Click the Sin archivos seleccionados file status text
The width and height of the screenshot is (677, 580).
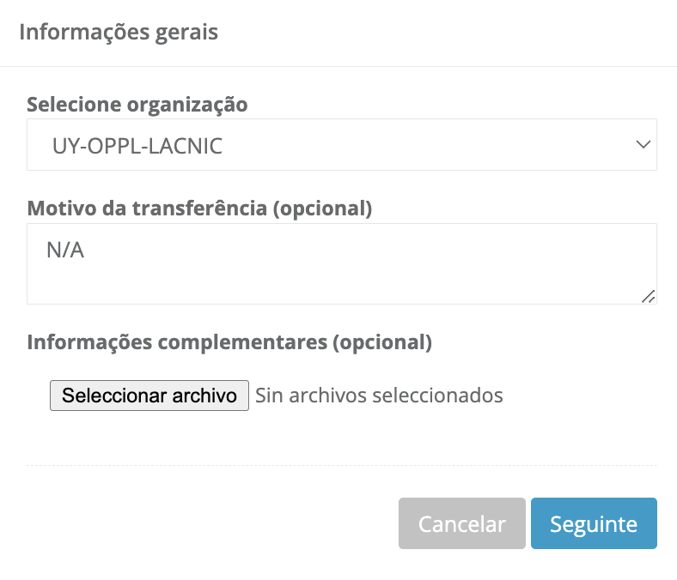pyautogui.click(x=379, y=396)
